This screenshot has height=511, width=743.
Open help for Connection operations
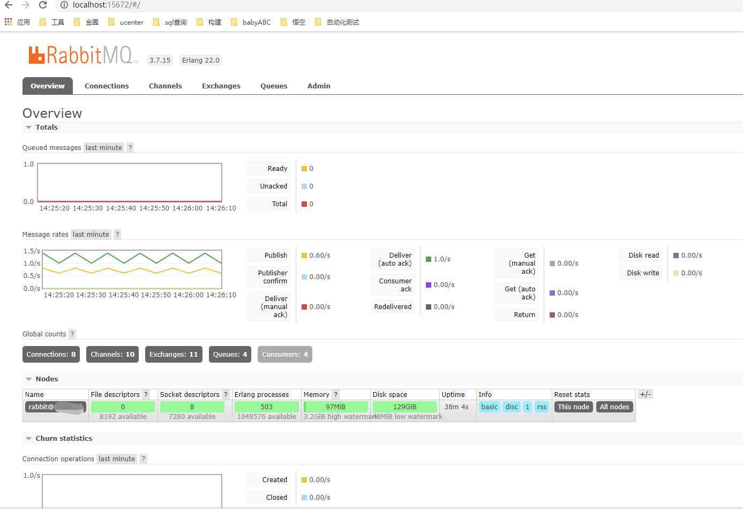tap(143, 459)
